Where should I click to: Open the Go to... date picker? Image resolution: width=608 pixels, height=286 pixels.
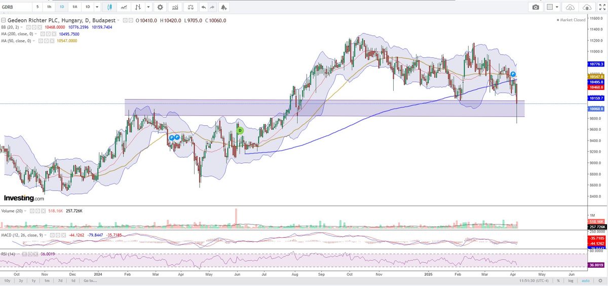tap(90, 280)
